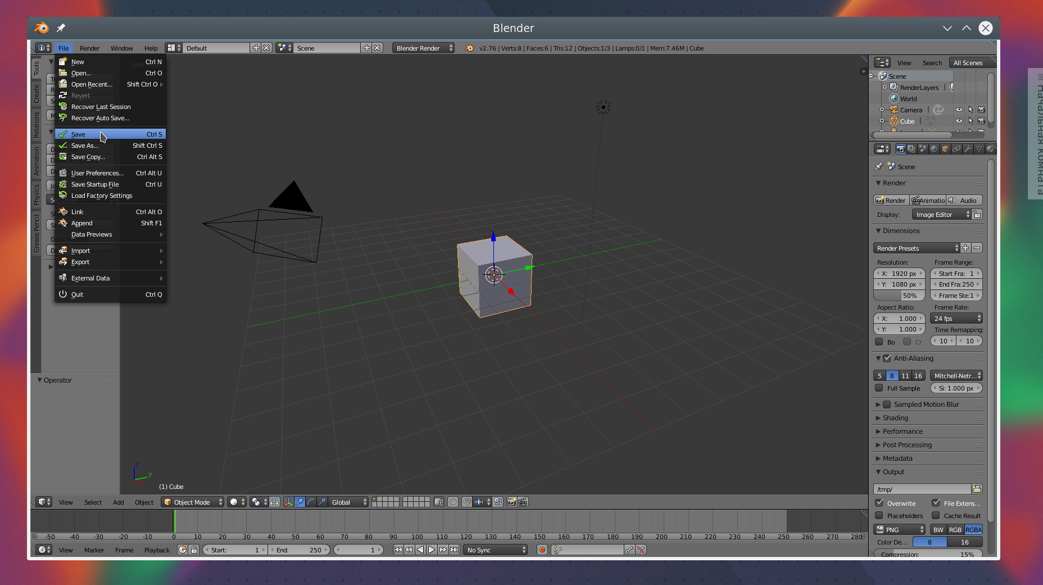Click play animation forward button
This screenshot has width=1043, height=585.
(432, 550)
